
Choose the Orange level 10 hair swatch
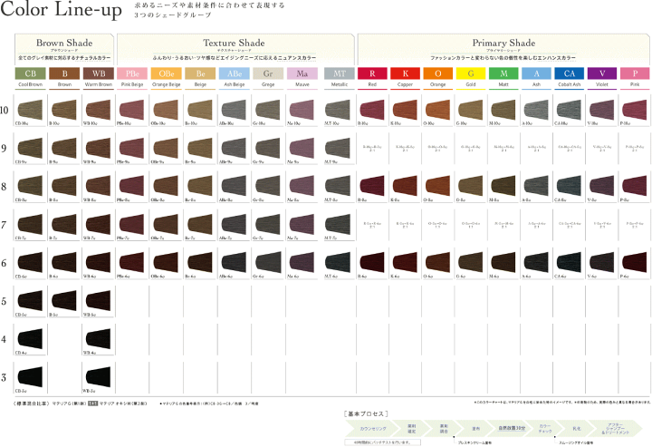pyautogui.click(x=438, y=109)
